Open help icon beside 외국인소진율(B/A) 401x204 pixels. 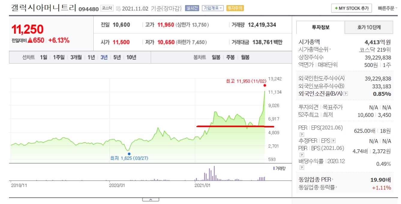click(346, 94)
